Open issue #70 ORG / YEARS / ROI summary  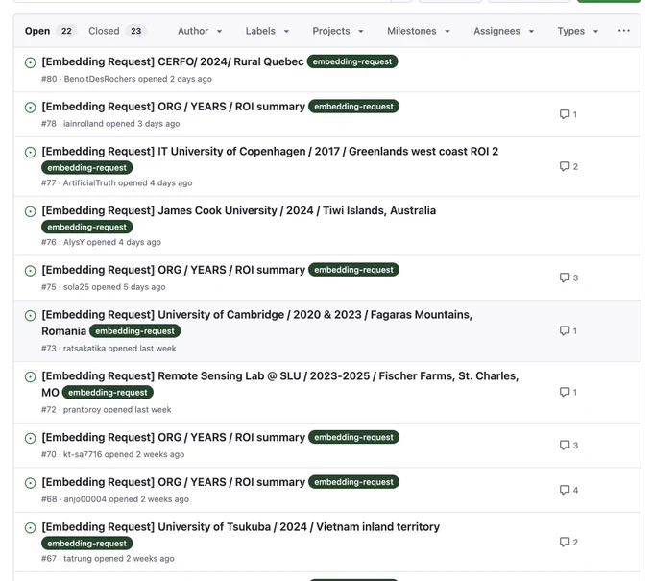pos(173,437)
